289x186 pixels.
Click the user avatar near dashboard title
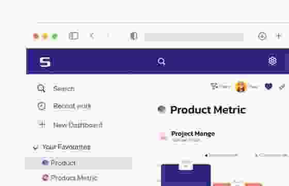(240, 86)
